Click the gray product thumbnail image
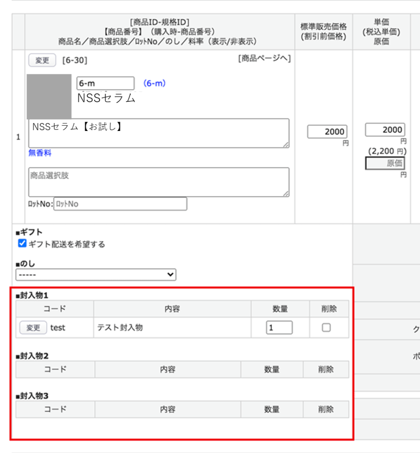This screenshot has height=453, width=420. coord(49,96)
